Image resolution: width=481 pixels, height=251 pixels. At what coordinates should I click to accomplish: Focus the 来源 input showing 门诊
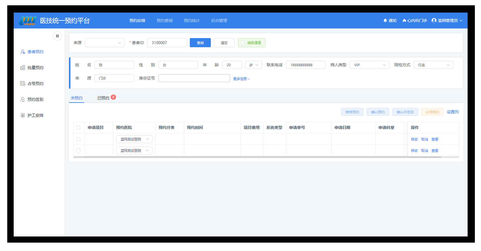[x=114, y=78]
